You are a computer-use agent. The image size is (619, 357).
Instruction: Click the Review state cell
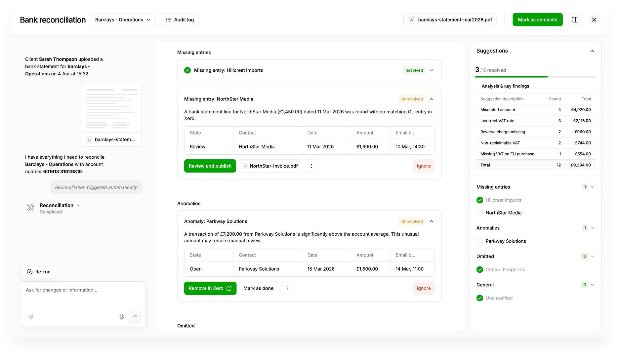(x=209, y=147)
